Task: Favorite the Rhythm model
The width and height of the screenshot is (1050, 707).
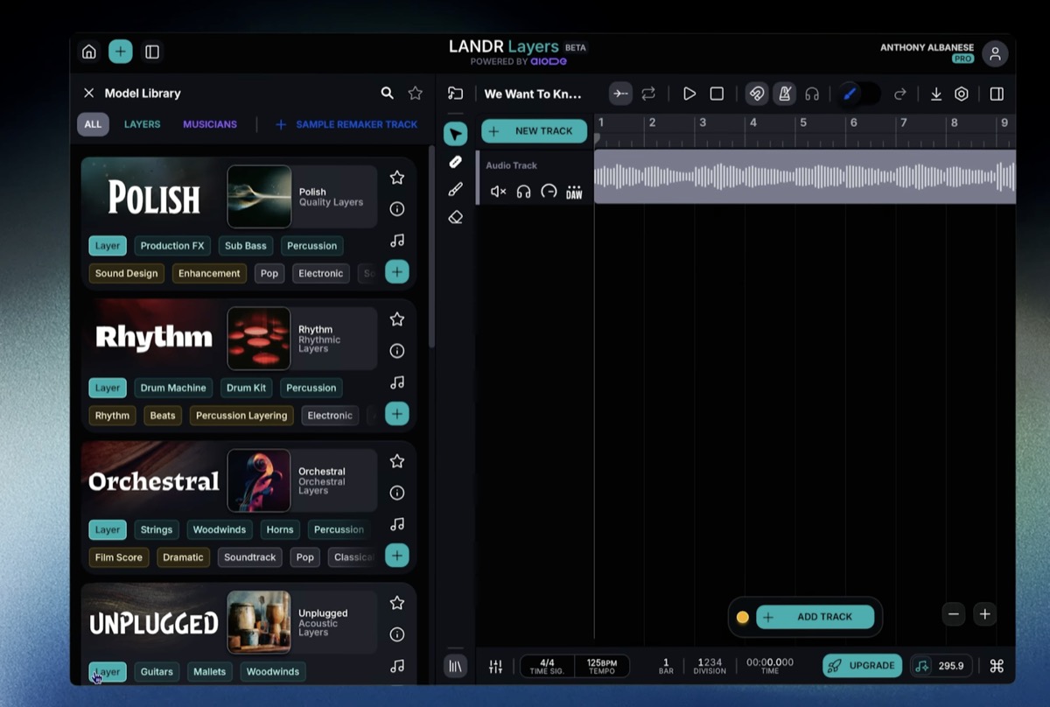Action: 397,319
